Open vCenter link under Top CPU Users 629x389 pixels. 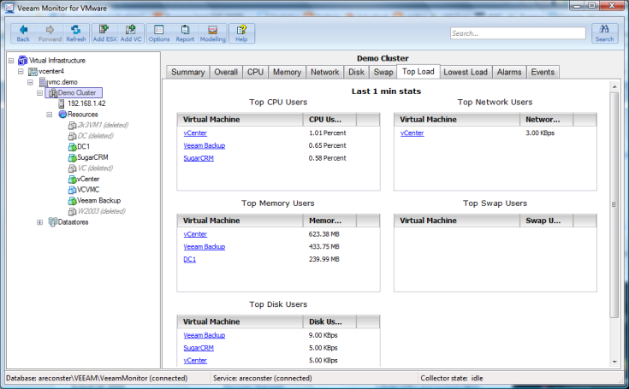pos(195,133)
